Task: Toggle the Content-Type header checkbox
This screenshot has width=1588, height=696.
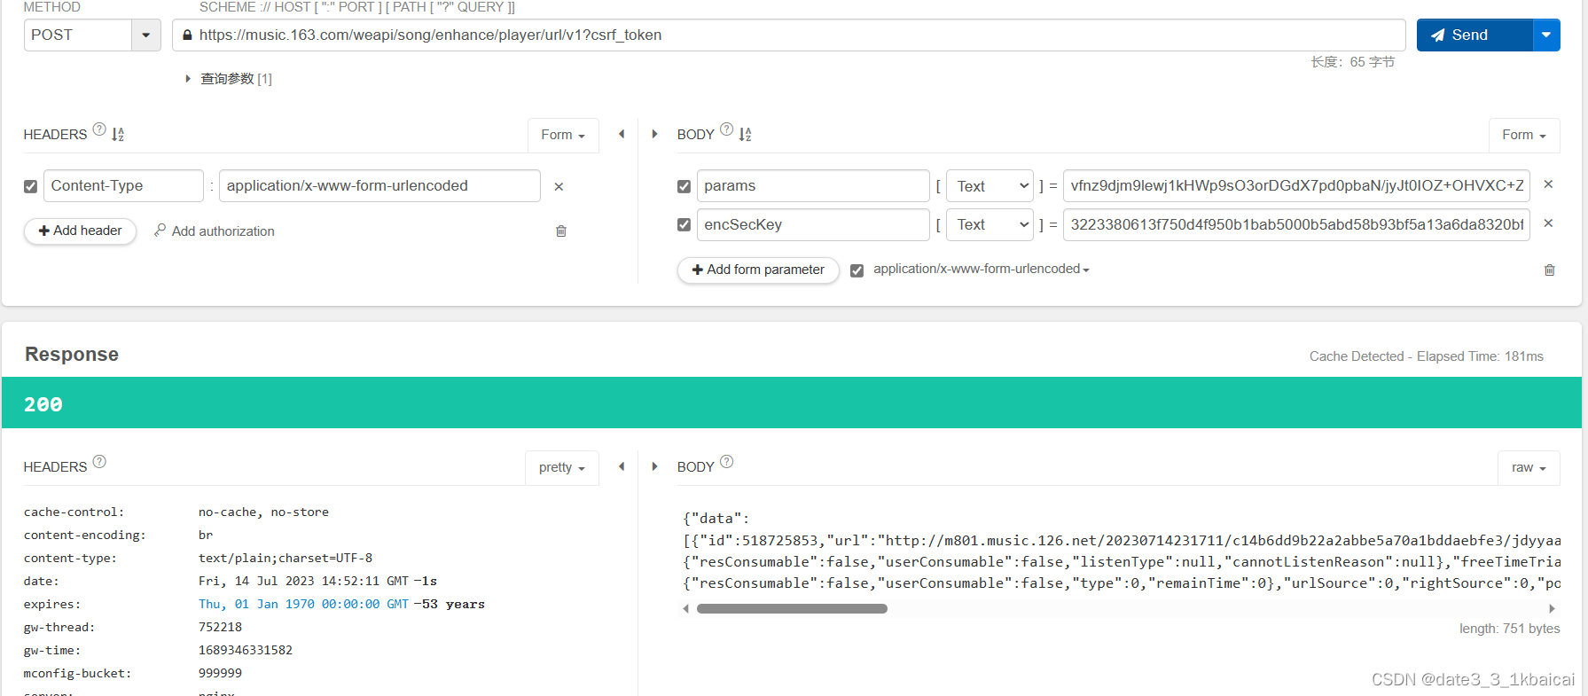Action: [x=31, y=186]
